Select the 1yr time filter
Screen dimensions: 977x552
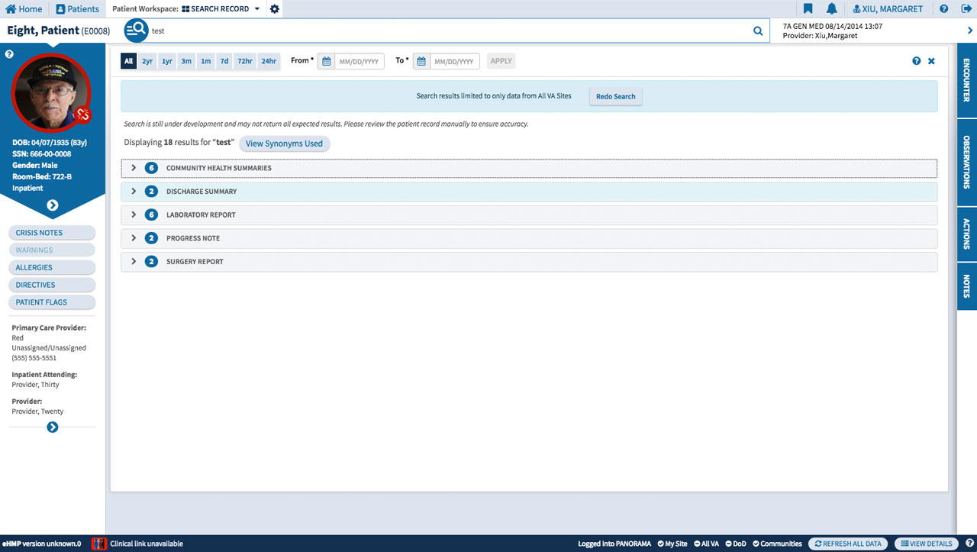point(167,61)
